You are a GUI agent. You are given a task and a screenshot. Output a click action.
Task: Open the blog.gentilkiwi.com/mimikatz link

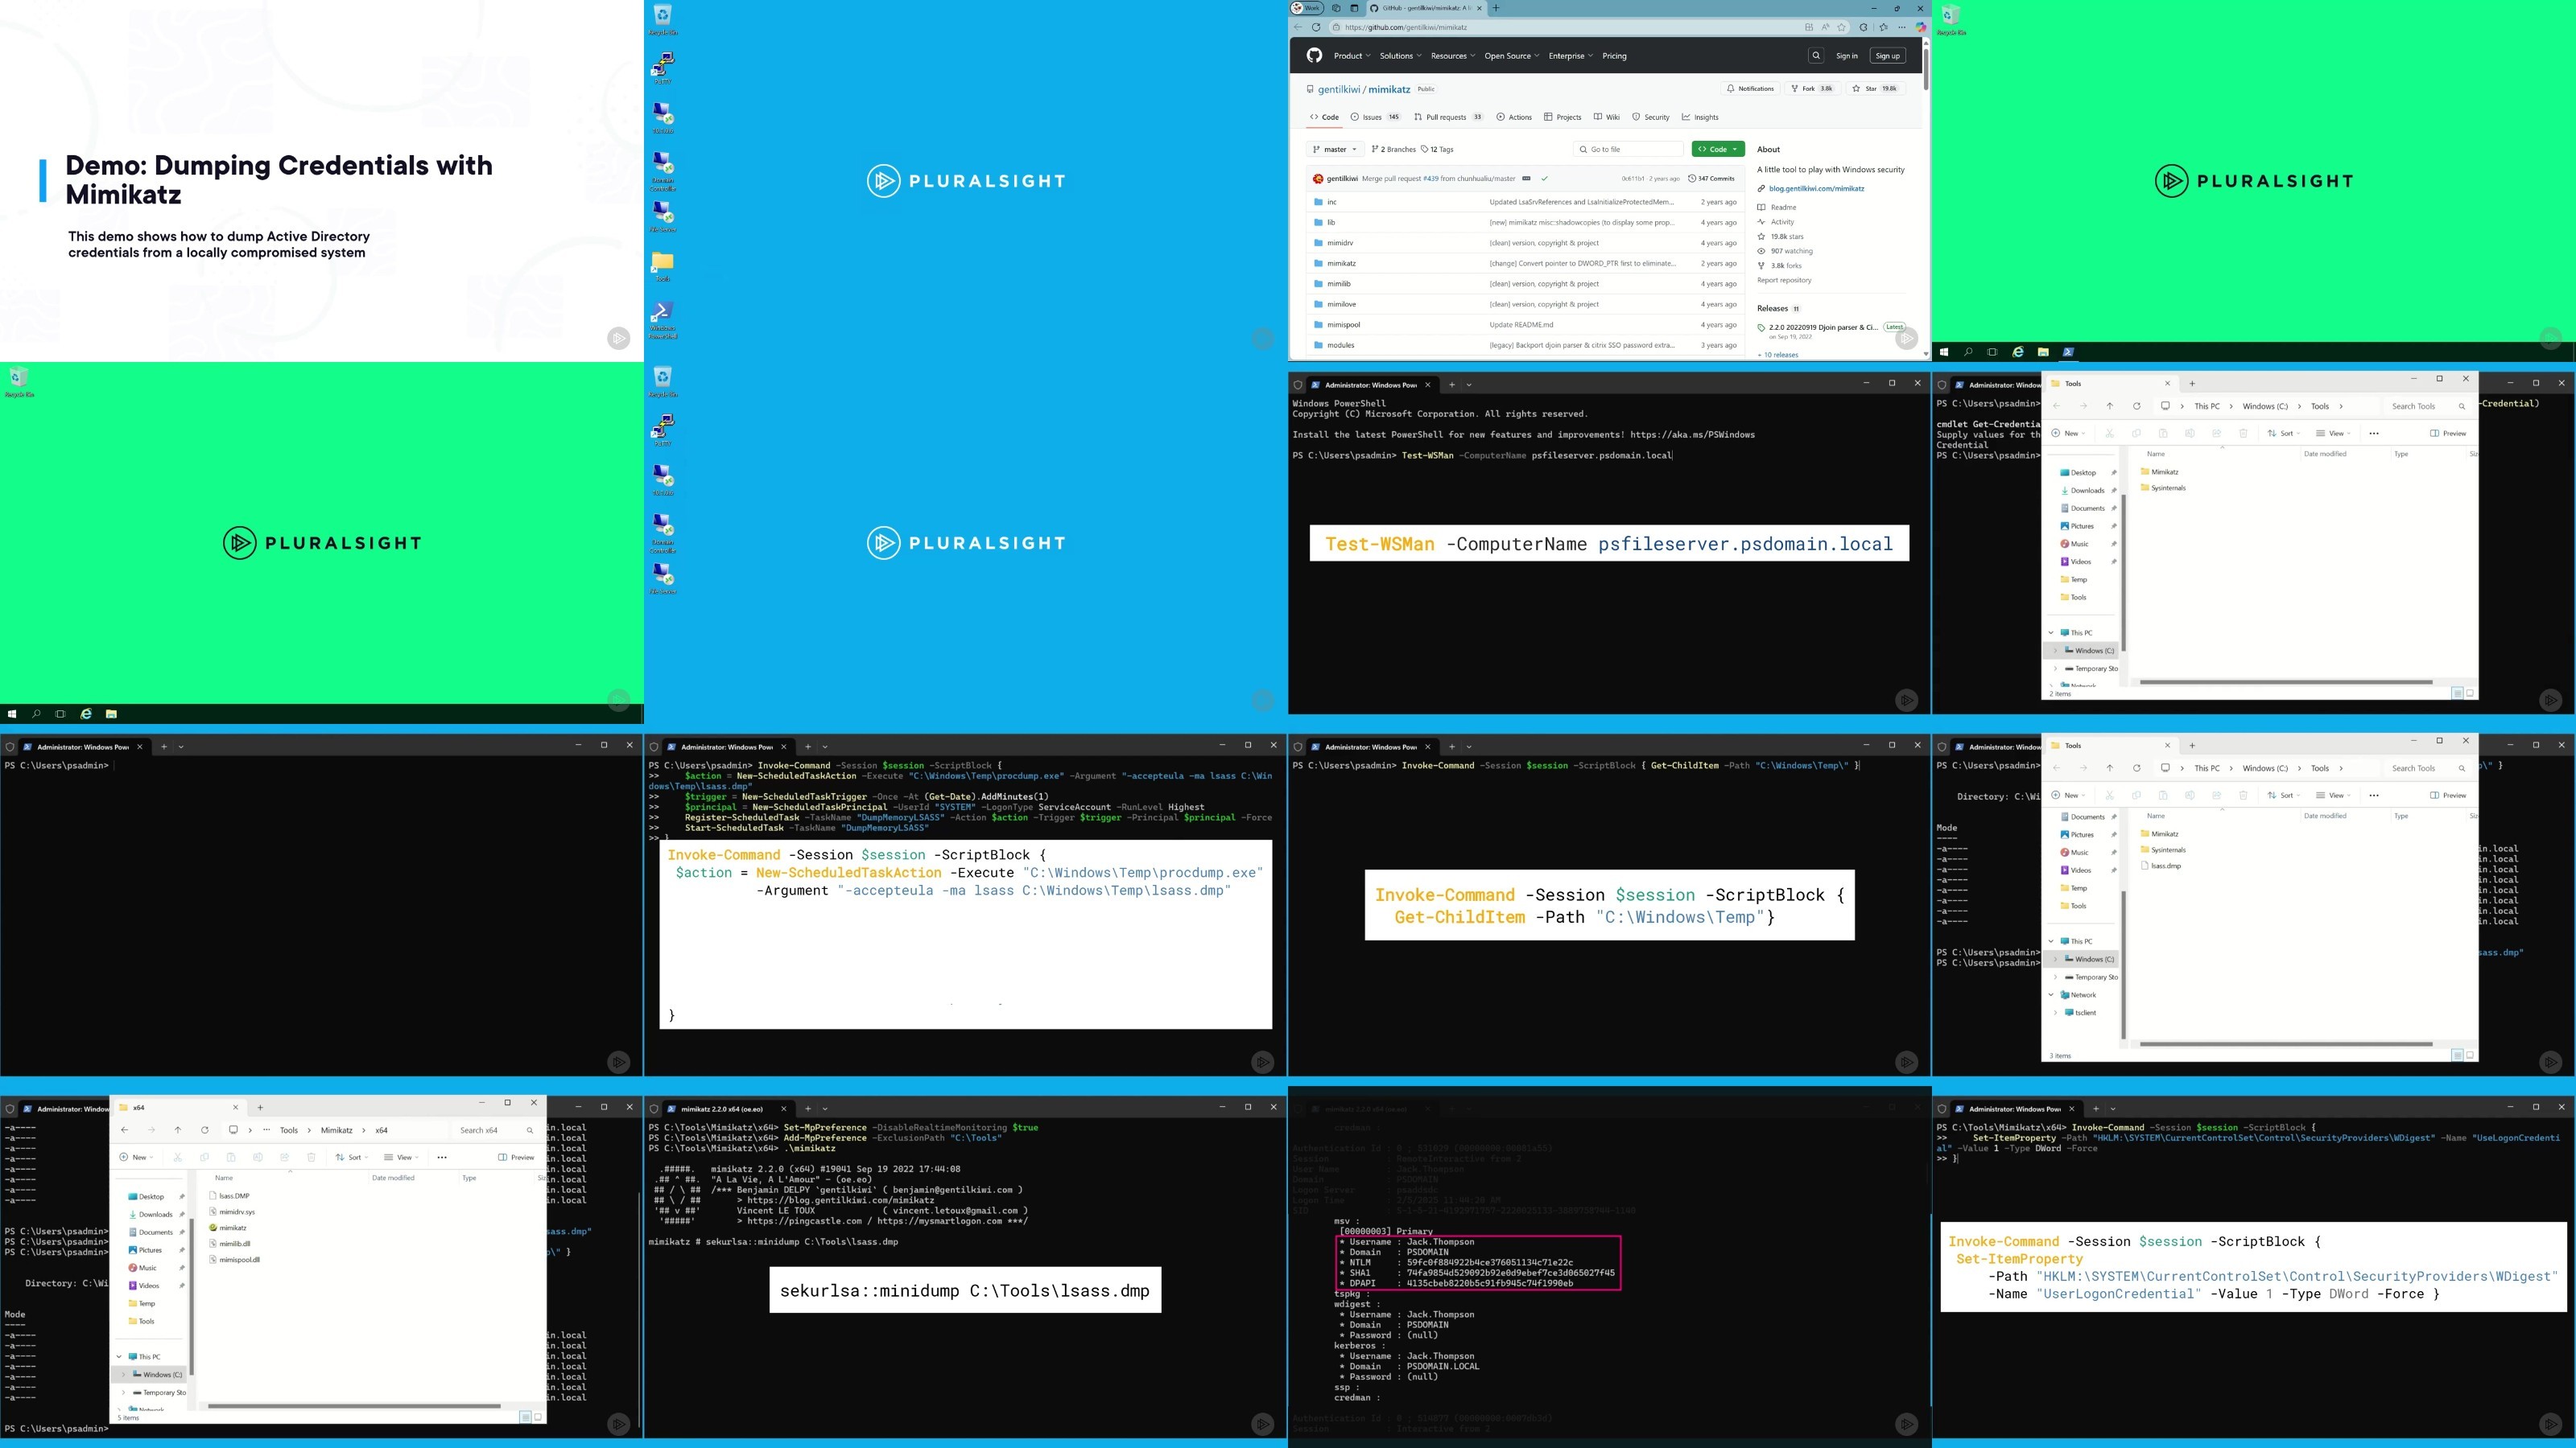pos(1816,189)
